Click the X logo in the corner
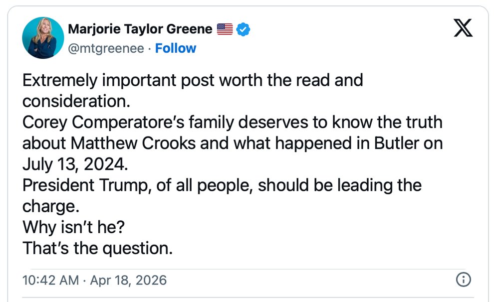This screenshot has height=302, width=494. click(x=463, y=27)
